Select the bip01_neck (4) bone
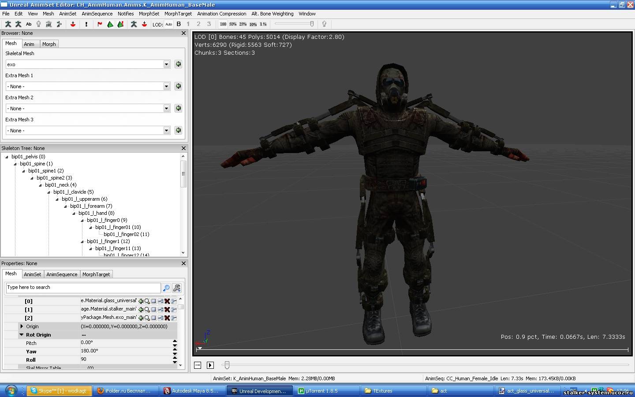Image resolution: width=635 pixels, height=397 pixels. pos(60,185)
